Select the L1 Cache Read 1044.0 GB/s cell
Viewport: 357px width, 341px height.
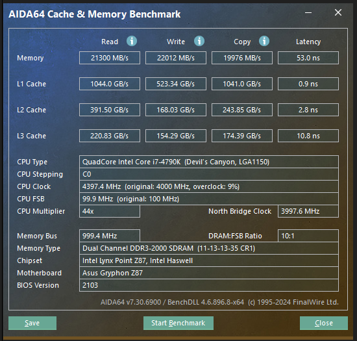pos(110,84)
